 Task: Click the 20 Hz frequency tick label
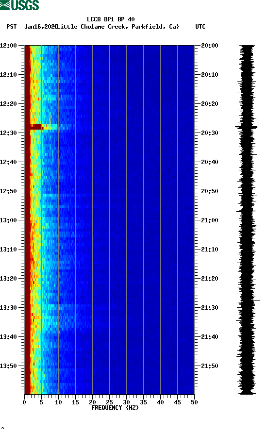tap(92, 402)
